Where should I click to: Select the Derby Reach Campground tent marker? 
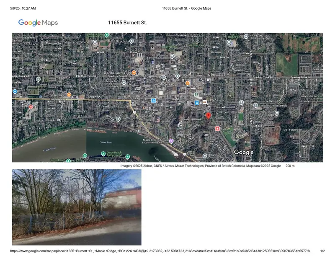click(103, 153)
